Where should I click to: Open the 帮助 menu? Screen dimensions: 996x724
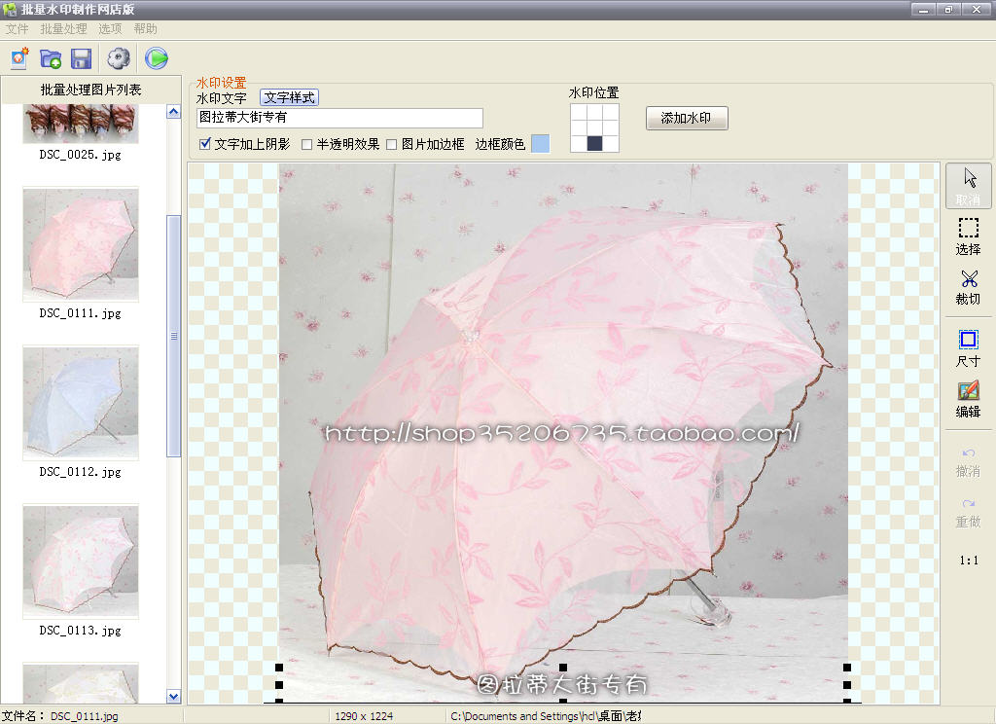(146, 29)
